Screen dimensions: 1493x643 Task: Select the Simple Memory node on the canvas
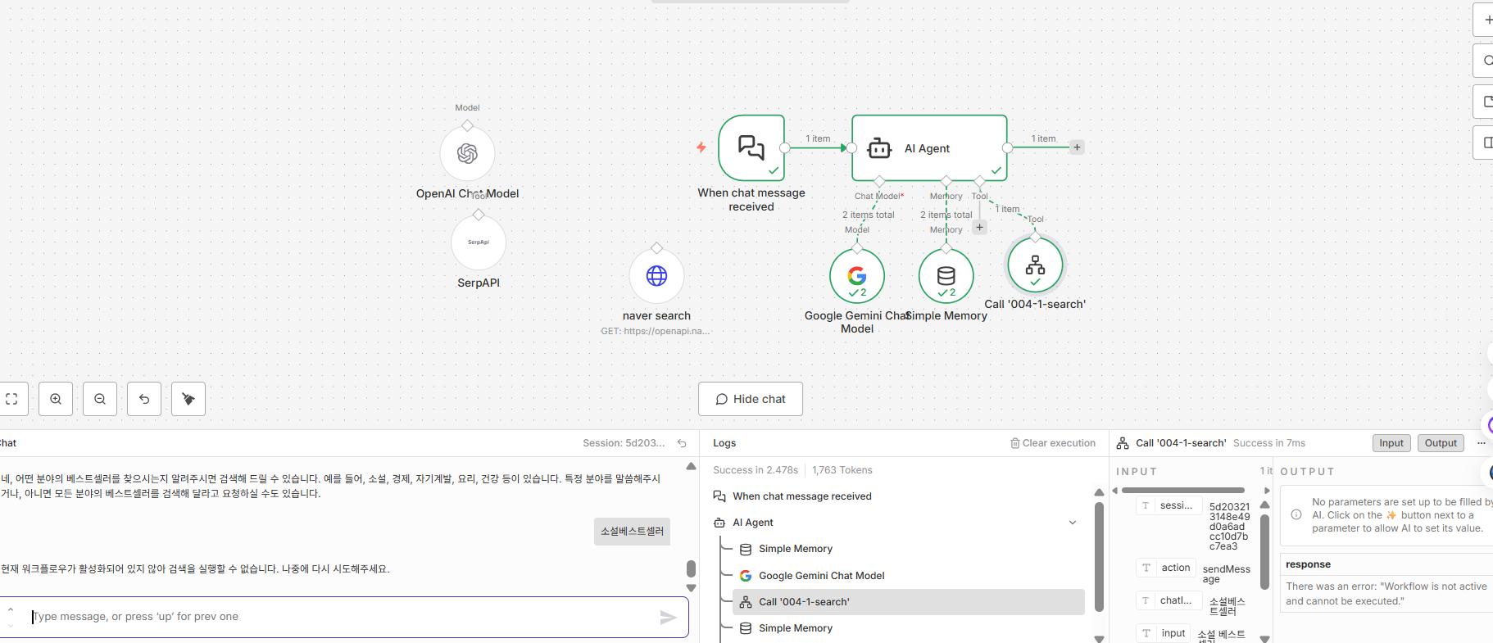pos(946,276)
